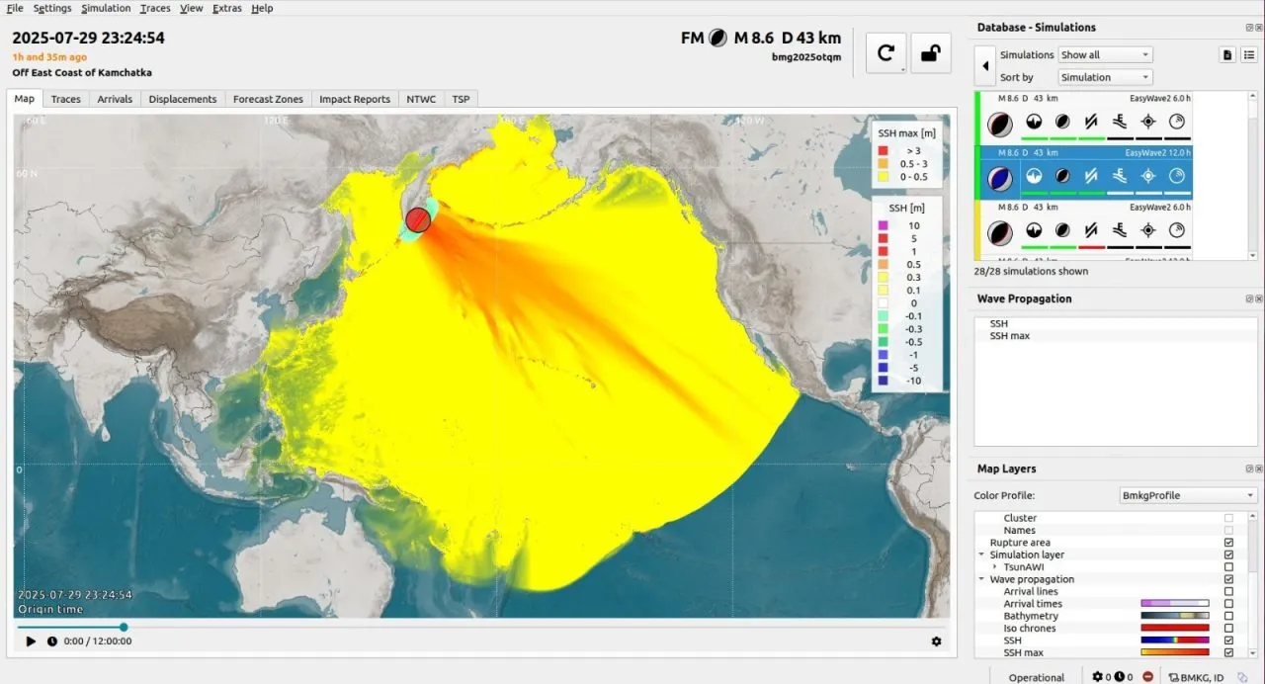The image size is (1265, 684).
Task: Click the refresh simulations icon
Action: coord(885,52)
